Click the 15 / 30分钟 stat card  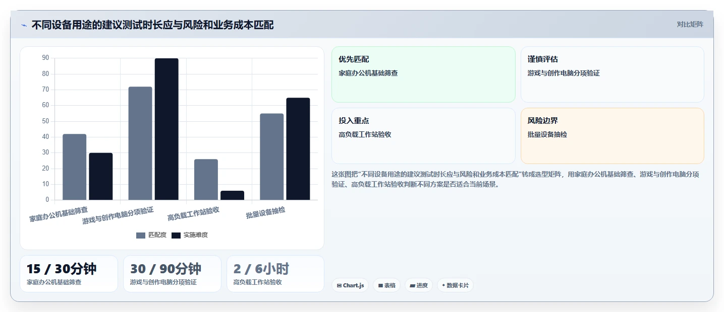click(x=69, y=274)
